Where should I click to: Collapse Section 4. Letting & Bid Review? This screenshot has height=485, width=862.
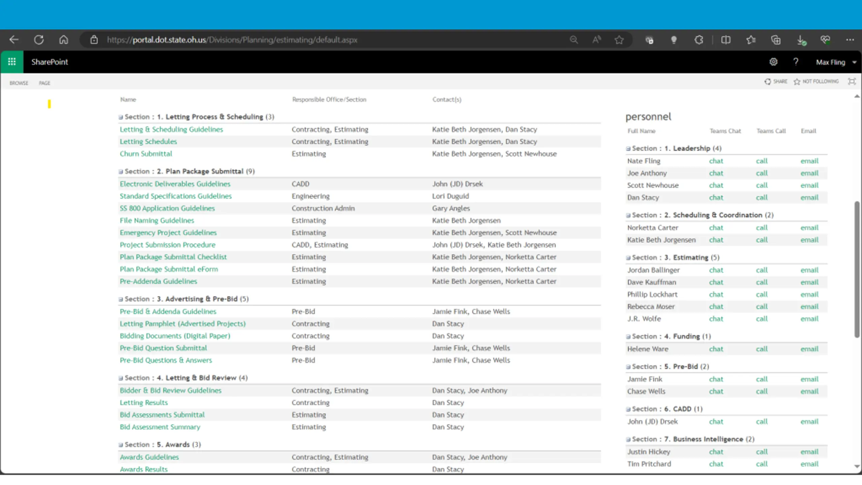click(x=121, y=378)
